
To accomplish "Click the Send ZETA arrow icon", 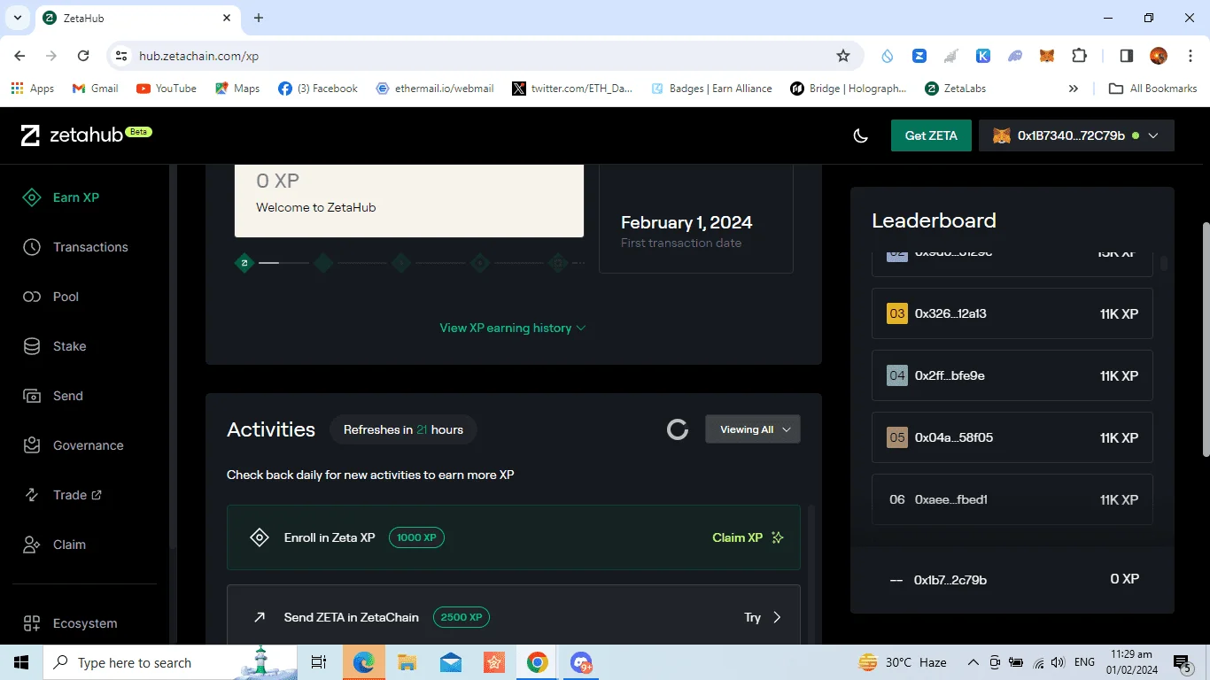I will [260, 617].
